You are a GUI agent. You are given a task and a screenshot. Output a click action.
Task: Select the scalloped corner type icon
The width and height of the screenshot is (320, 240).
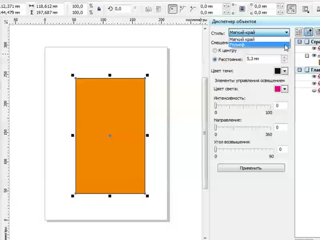(182, 9)
